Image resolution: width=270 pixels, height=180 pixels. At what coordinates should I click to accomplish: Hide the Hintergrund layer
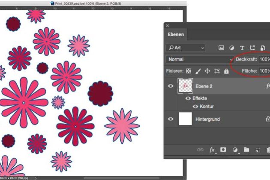point(171,119)
